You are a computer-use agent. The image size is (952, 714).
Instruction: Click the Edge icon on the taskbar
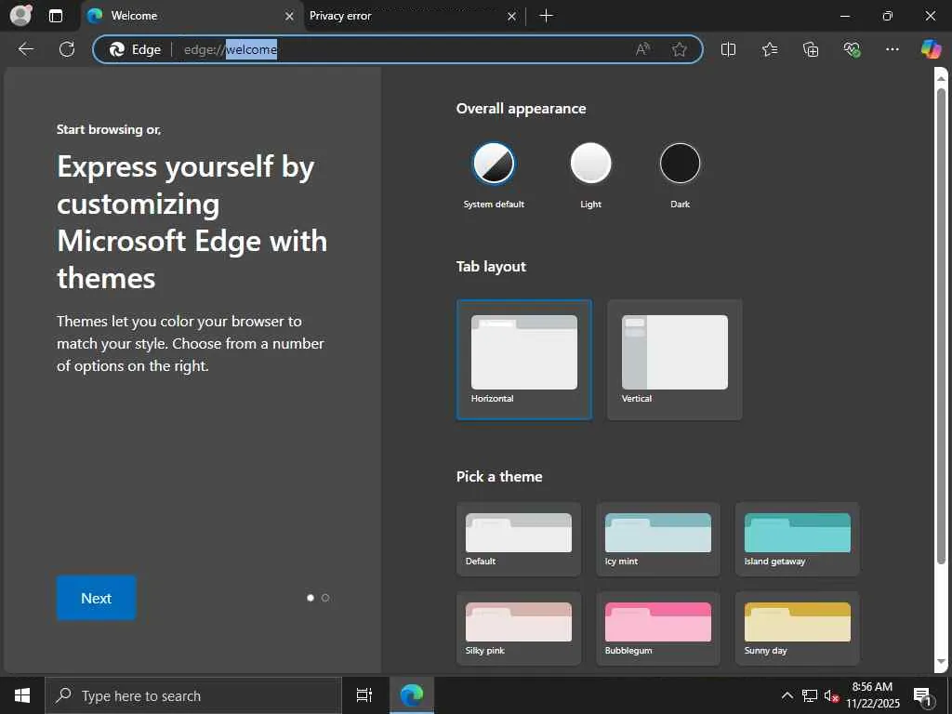[x=412, y=695]
